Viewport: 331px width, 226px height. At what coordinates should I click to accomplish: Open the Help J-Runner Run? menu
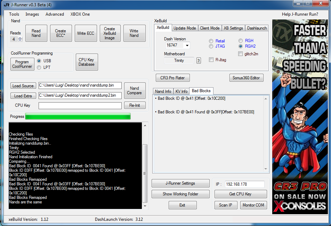point(300,14)
